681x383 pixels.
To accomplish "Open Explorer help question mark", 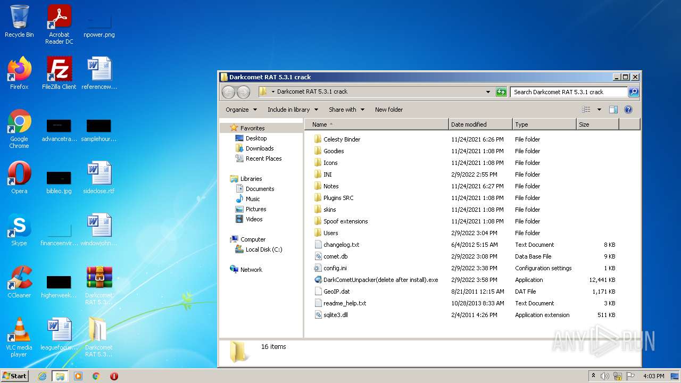I will click(x=628, y=110).
